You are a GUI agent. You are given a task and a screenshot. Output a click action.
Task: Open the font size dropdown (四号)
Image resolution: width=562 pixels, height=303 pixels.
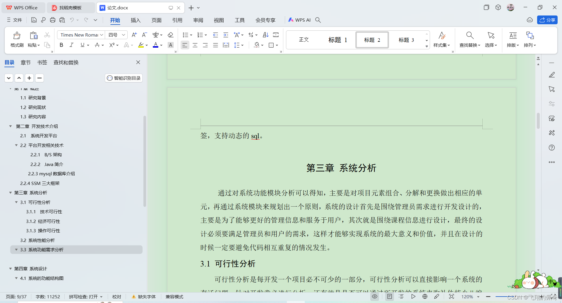click(x=124, y=35)
